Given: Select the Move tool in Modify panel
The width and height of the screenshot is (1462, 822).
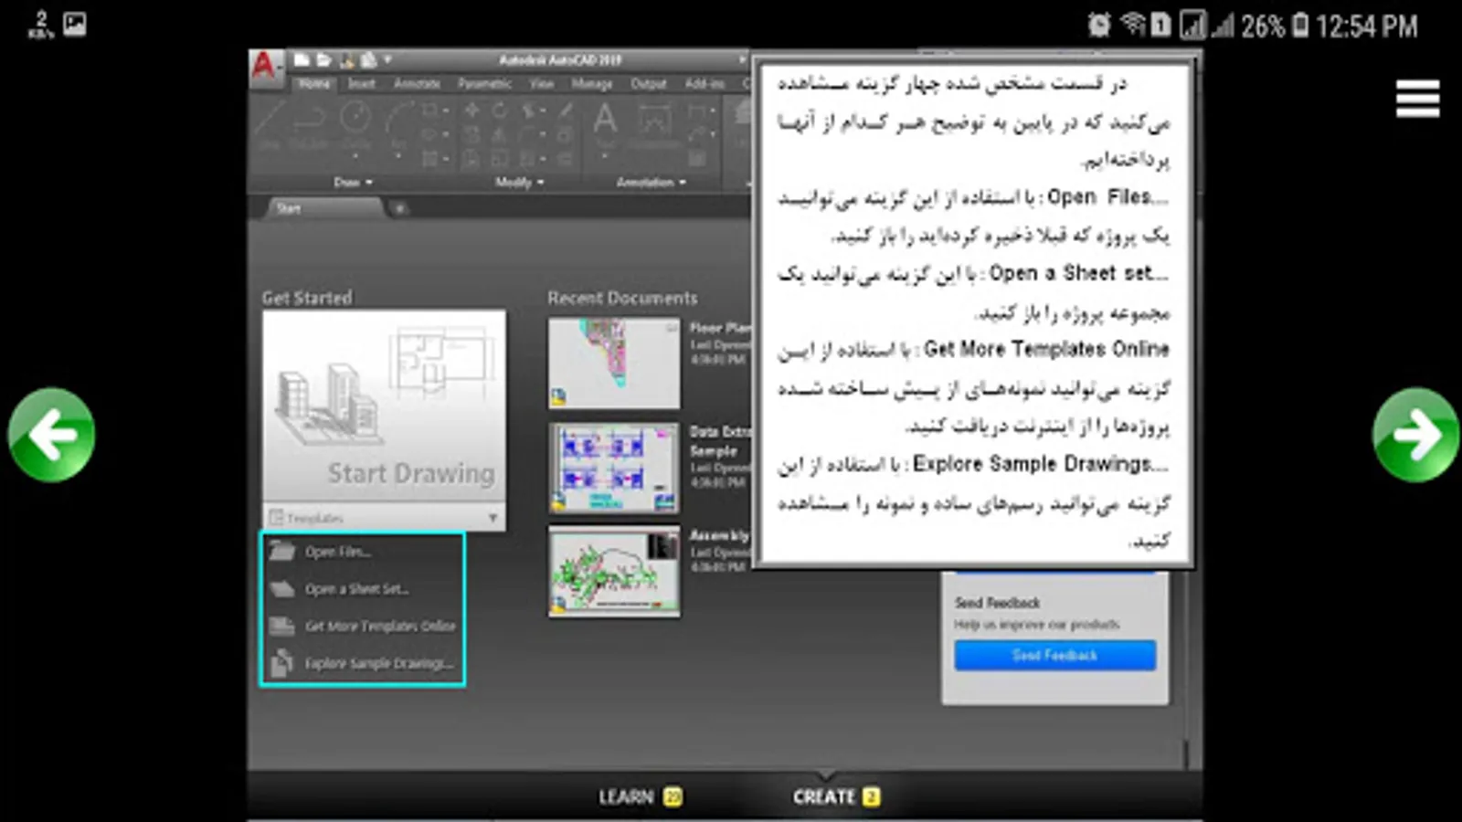Looking at the screenshot, I should coord(471,111).
